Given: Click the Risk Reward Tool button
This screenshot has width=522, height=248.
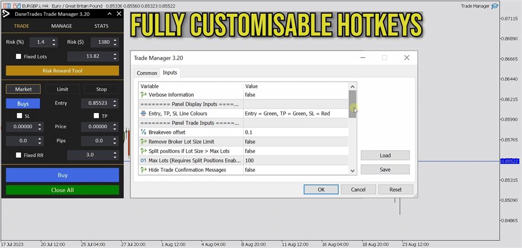Looking at the screenshot, I should (x=62, y=71).
